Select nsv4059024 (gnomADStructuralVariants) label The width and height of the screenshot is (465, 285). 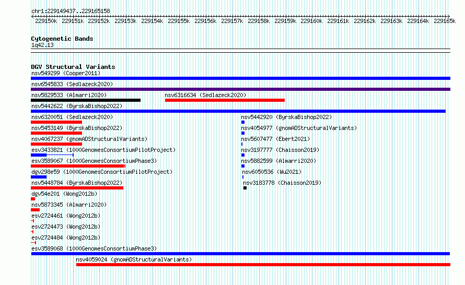pos(134,259)
